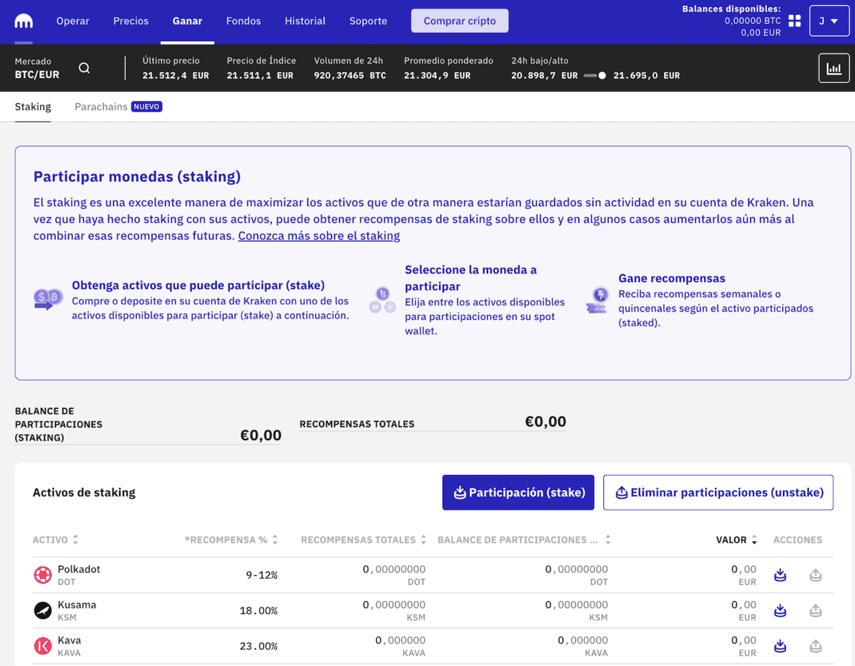
Task: Follow the Conozca más sobre el staking link
Action: pyautogui.click(x=319, y=236)
